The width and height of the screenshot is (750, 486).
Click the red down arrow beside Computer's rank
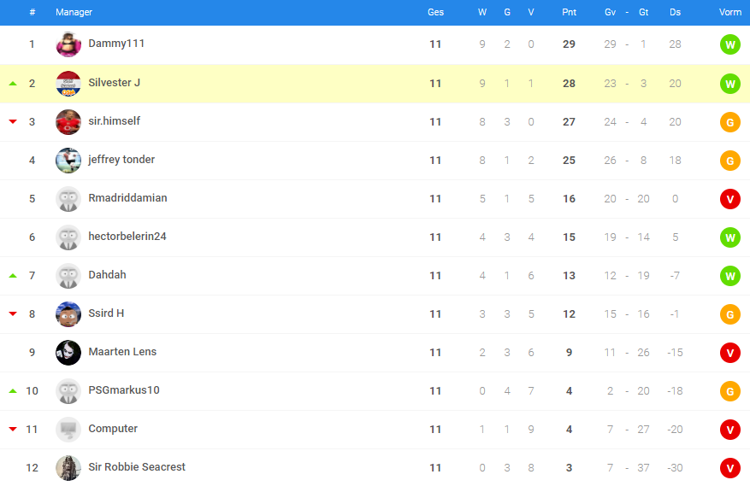(13, 429)
